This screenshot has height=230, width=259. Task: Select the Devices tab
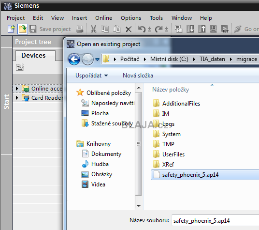(35, 56)
